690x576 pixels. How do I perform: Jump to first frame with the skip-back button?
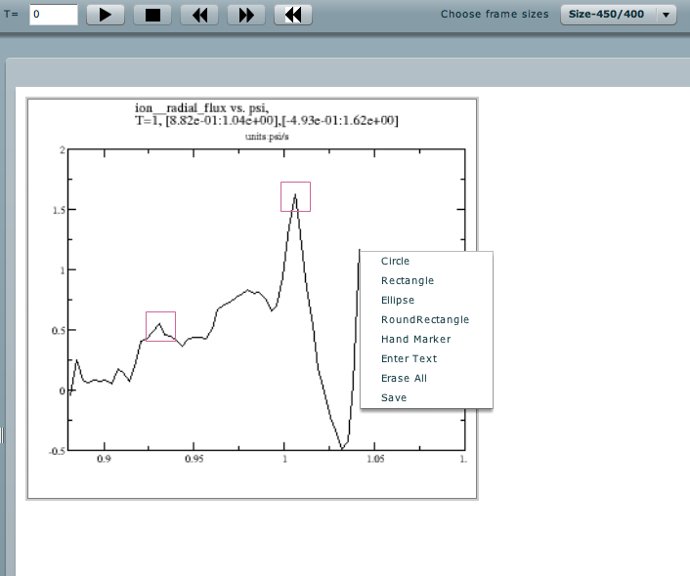[x=293, y=15]
